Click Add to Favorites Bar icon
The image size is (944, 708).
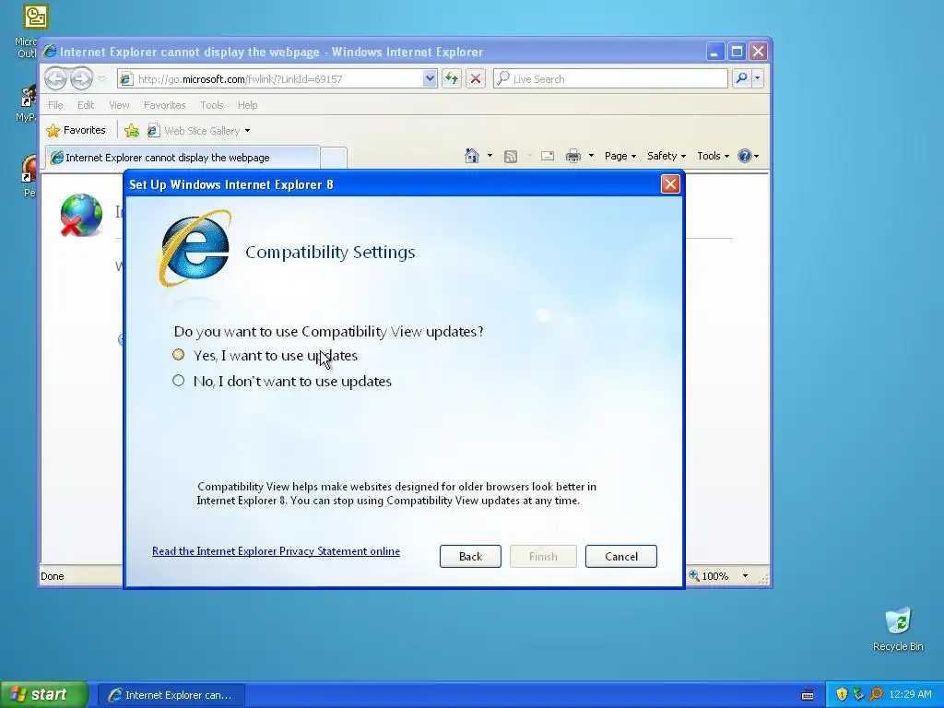point(132,130)
